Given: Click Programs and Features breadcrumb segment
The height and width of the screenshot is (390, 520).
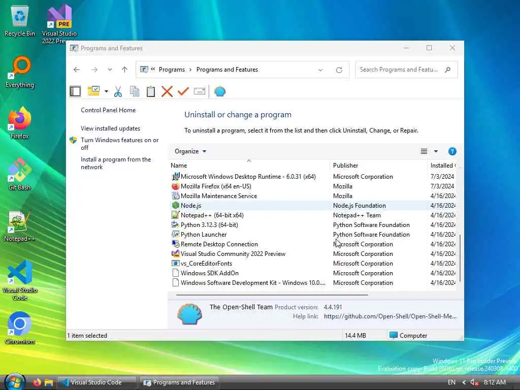Looking at the screenshot, I should click(227, 70).
